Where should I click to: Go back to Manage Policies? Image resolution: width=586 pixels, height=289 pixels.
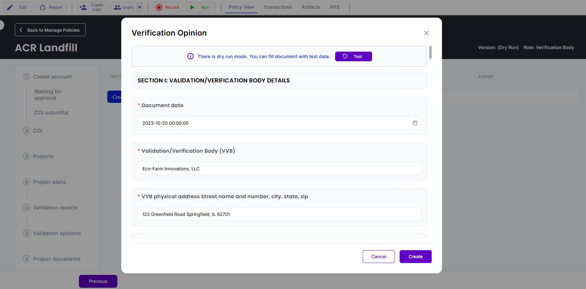click(x=50, y=30)
